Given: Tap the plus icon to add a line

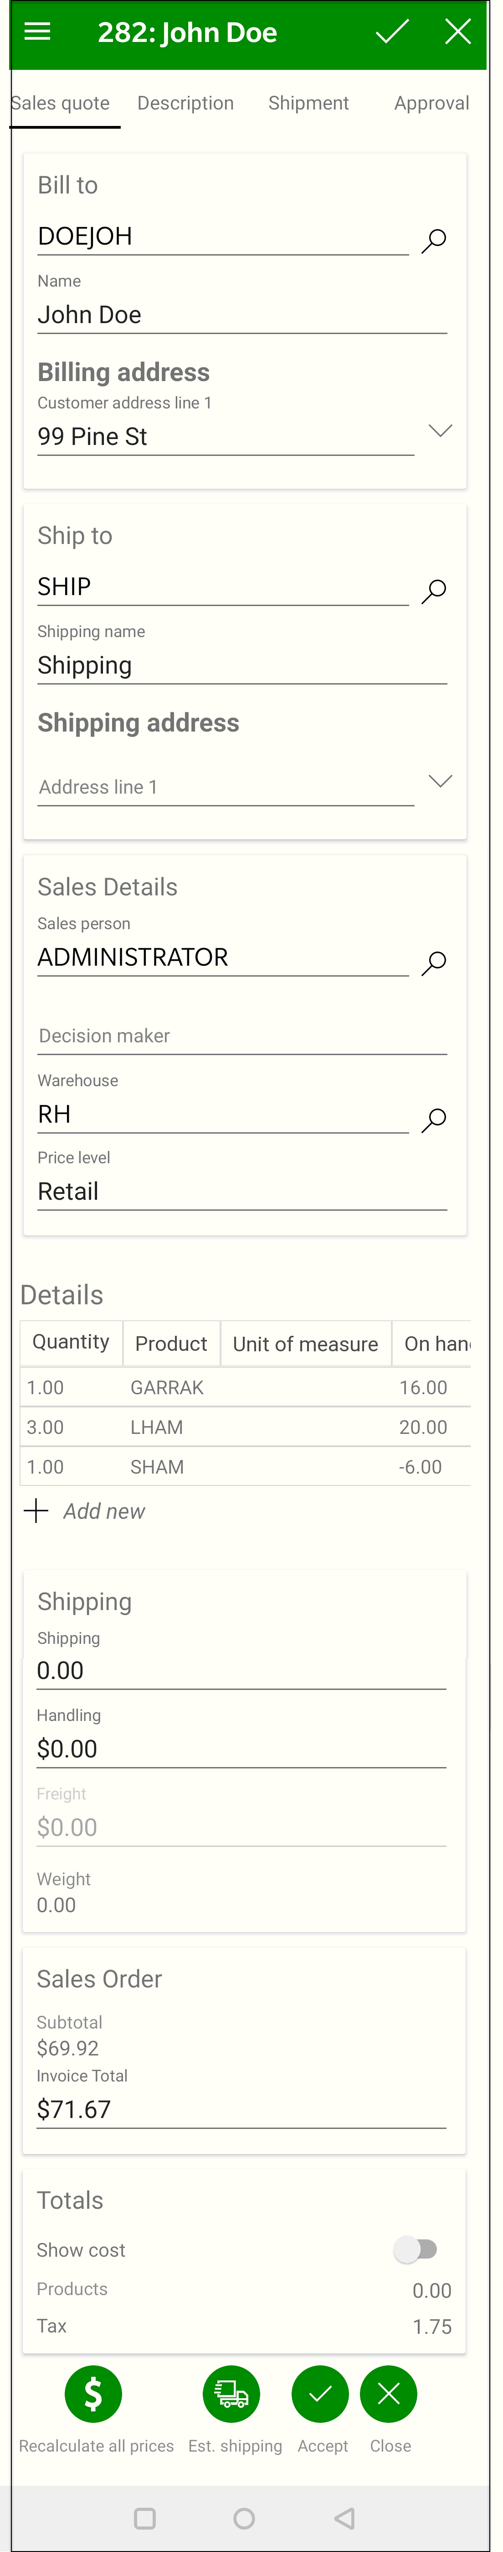Looking at the screenshot, I should pos(36,1511).
